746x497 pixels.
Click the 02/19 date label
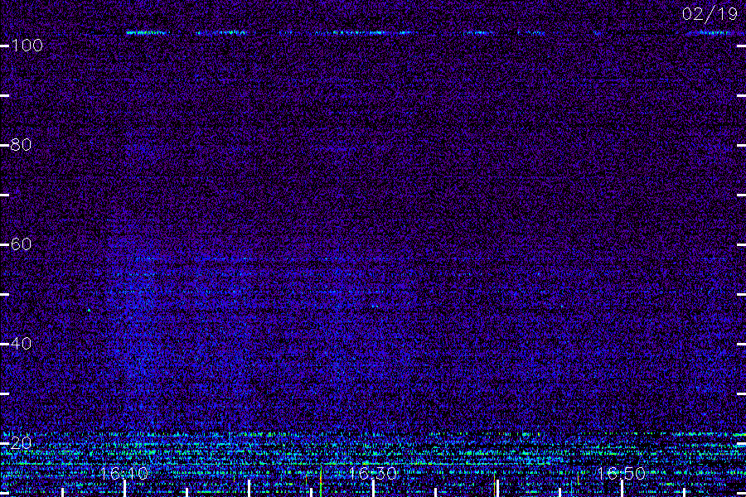pyautogui.click(x=710, y=14)
